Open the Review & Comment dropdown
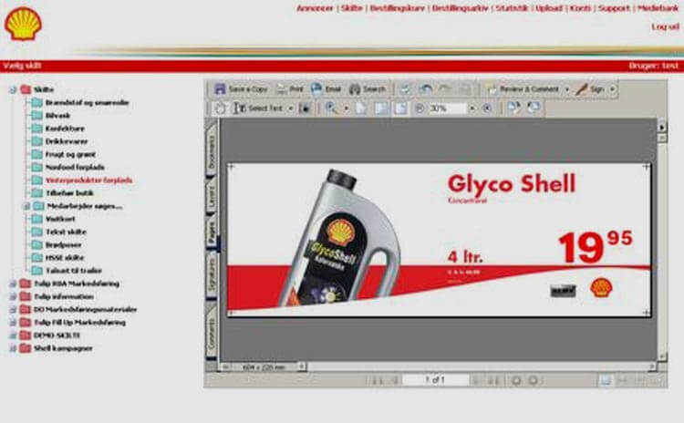The width and height of the screenshot is (684, 423). click(x=565, y=89)
